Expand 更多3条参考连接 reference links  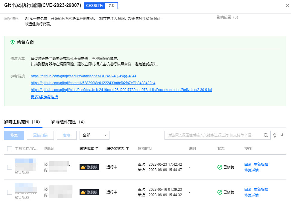click(x=44, y=97)
